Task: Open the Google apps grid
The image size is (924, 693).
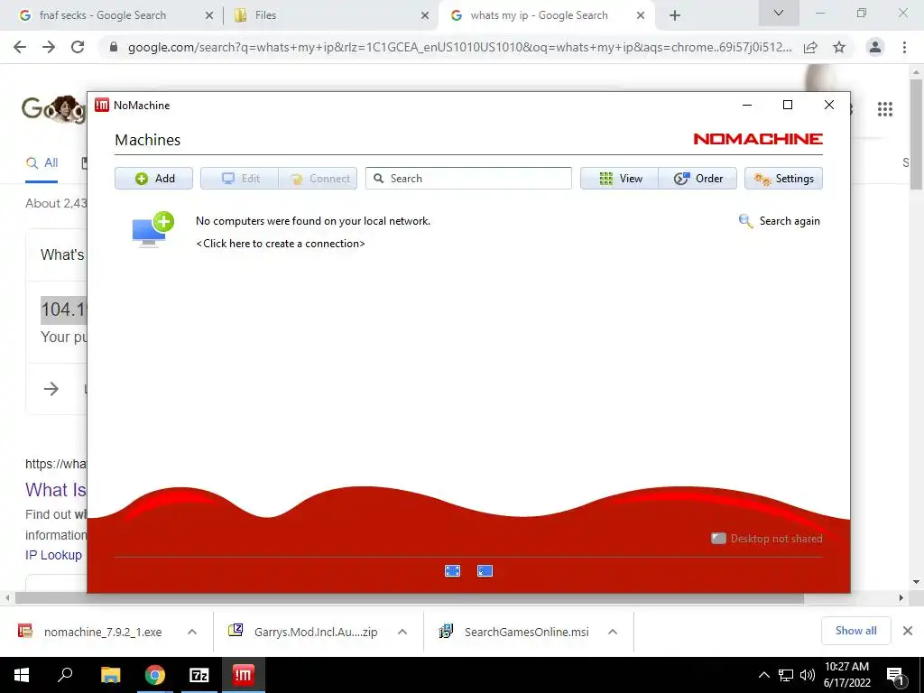Action: (x=885, y=109)
